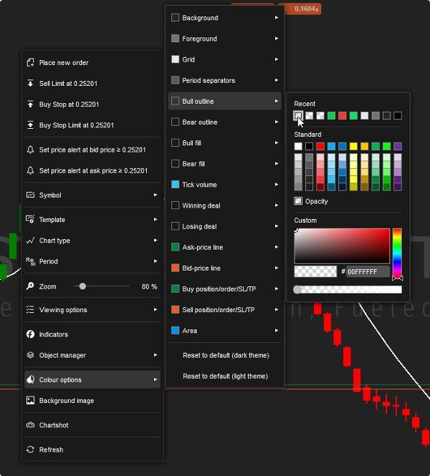
Task: Click the opacity slider handle at bottom
Action: tap(297, 289)
